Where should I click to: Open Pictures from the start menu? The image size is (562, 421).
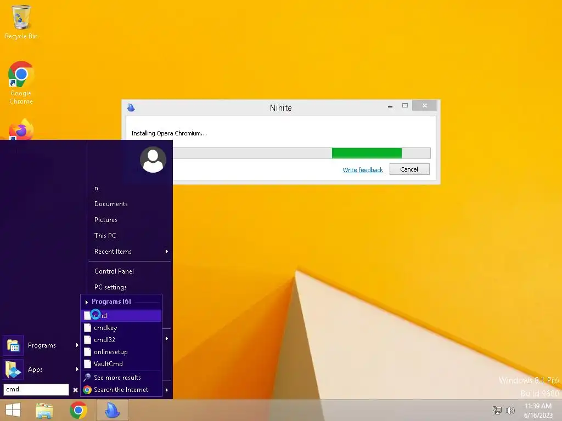106,220
